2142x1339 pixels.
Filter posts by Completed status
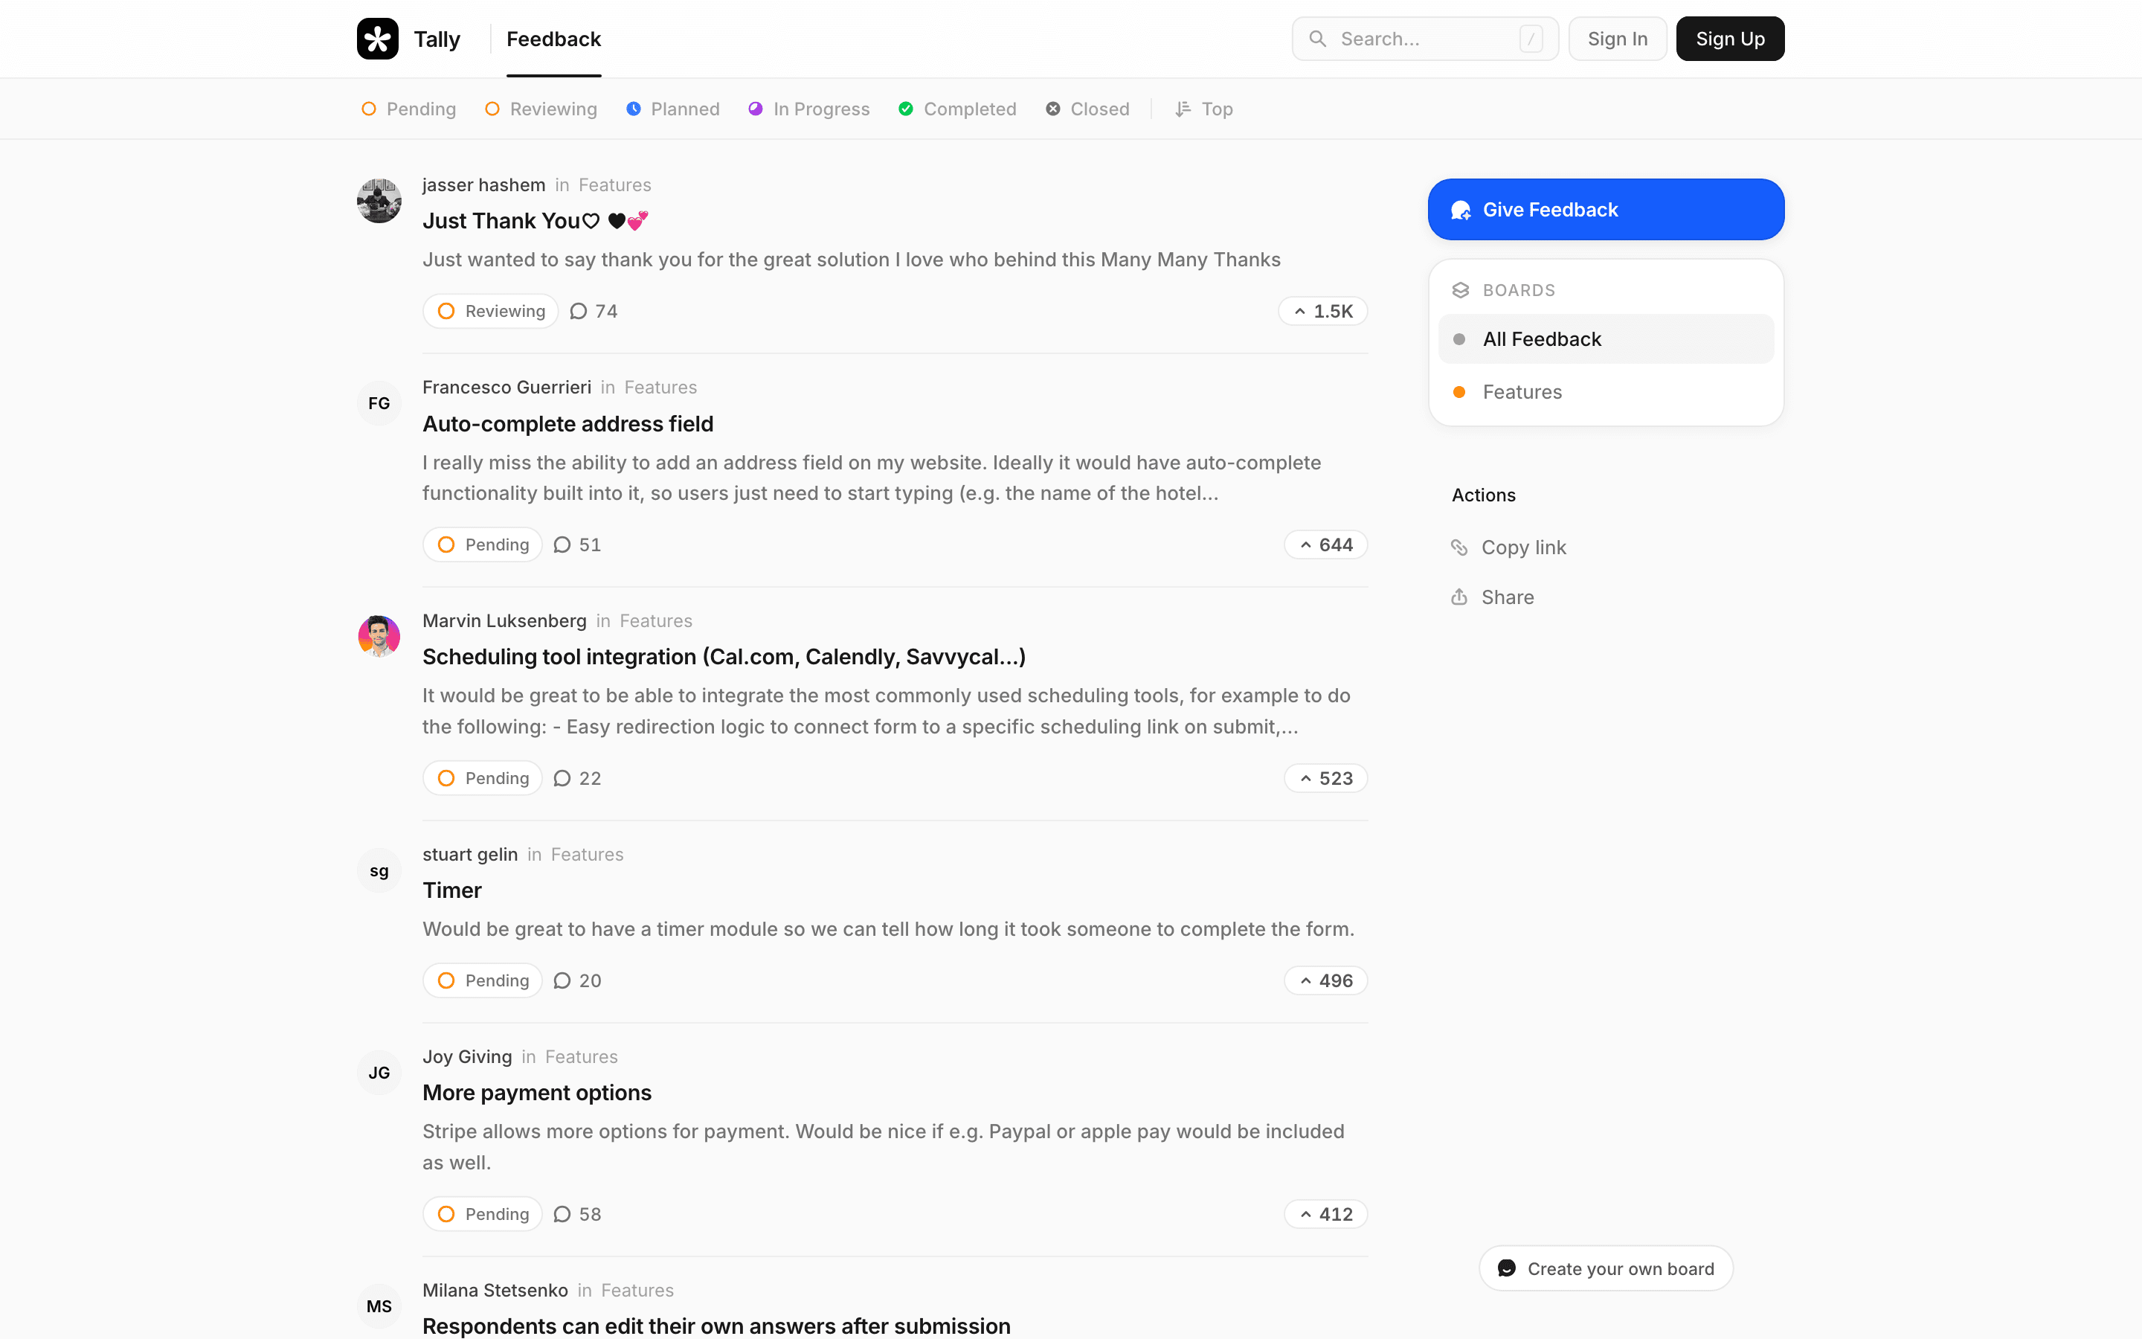click(x=956, y=109)
